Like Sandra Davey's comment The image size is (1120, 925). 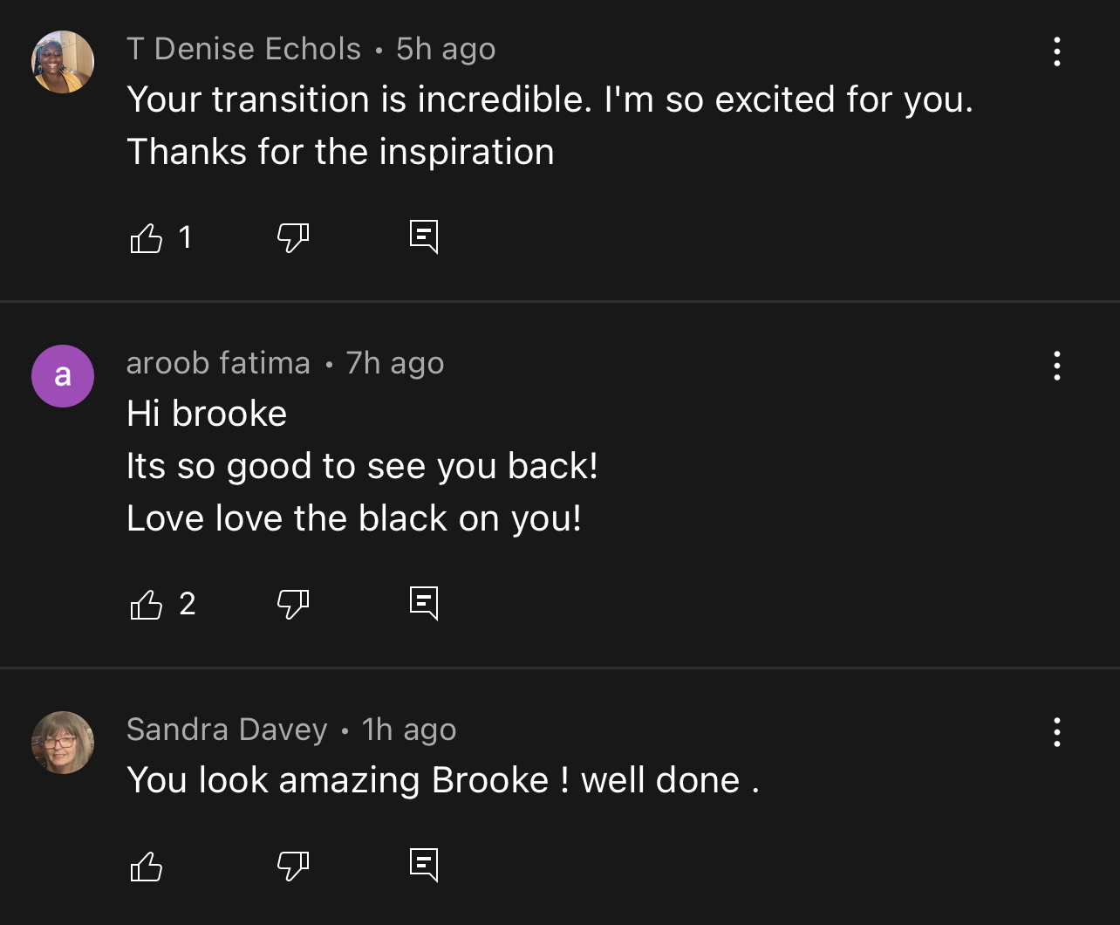[x=147, y=866]
